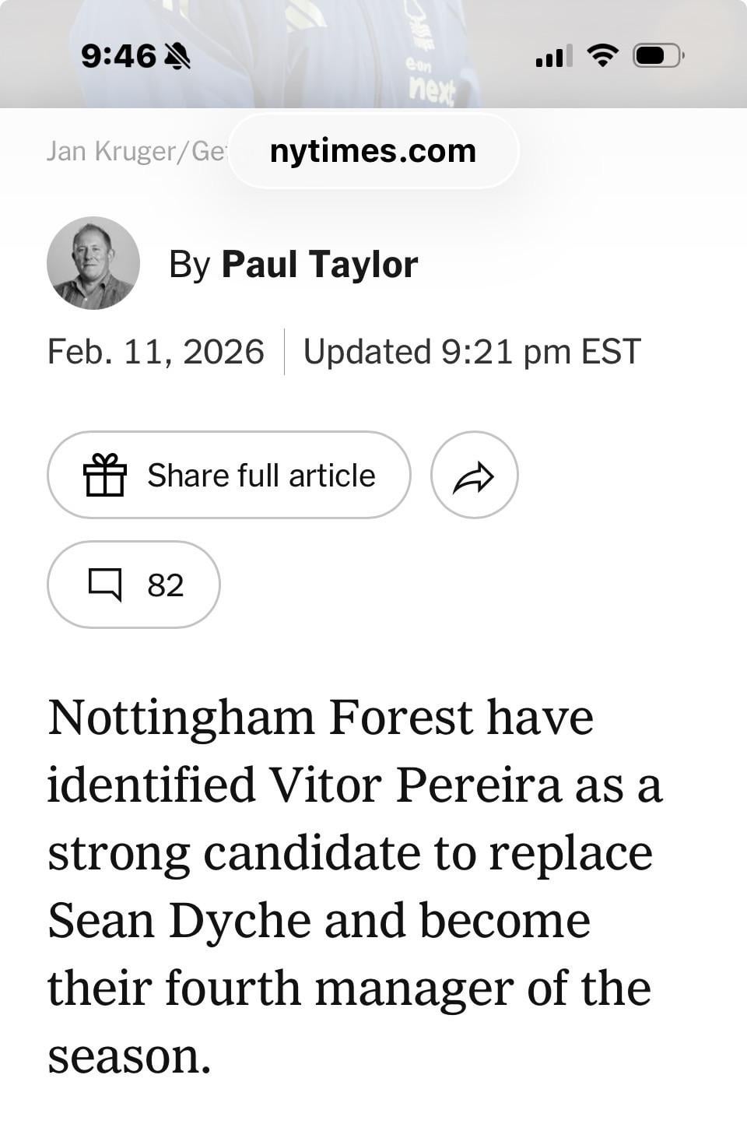
Task: Open Paul Taylor's author avatar photo
Action: [93, 263]
